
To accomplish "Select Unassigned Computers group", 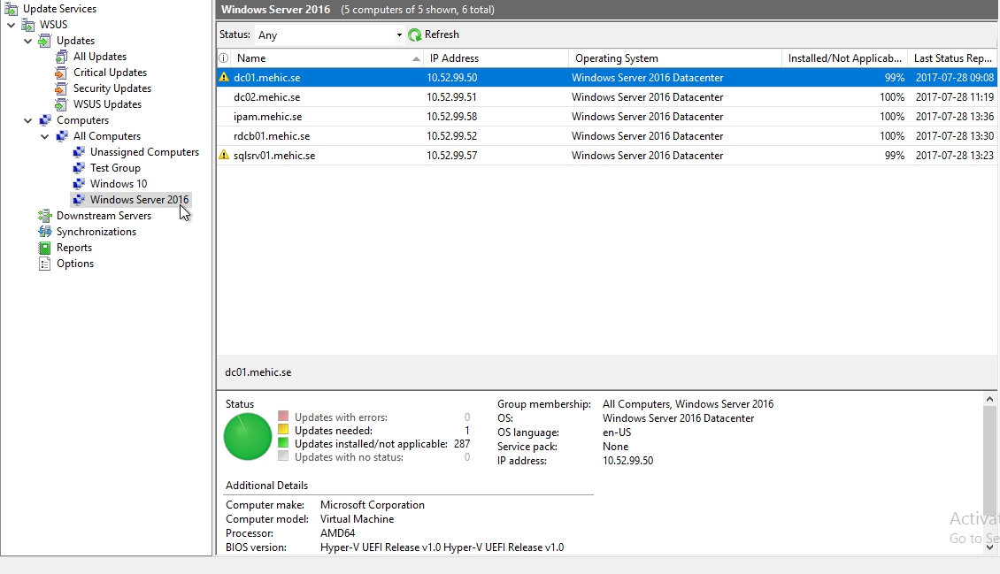I will [x=144, y=152].
